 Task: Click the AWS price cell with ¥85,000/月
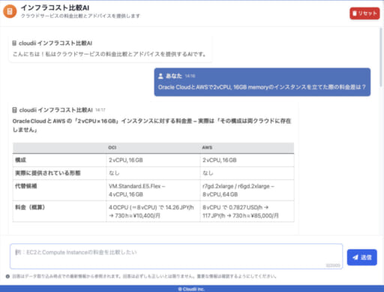pyautogui.click(x=247, y=212)
